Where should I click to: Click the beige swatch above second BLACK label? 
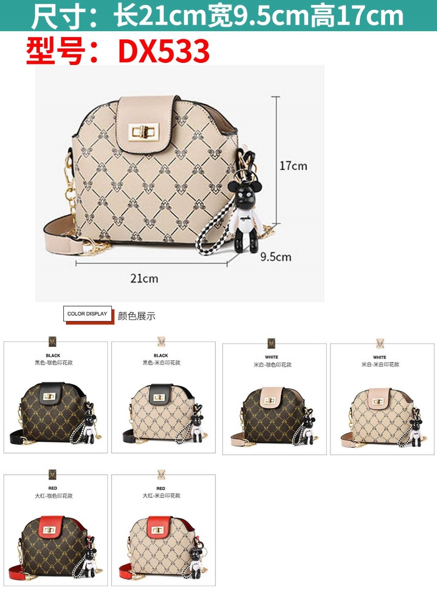point(161,342)
